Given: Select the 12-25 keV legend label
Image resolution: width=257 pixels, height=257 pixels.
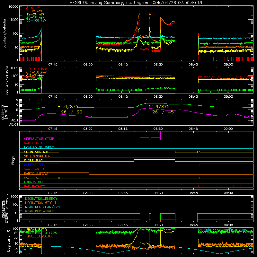Looking at the screenshot, I should coord(35,14).
